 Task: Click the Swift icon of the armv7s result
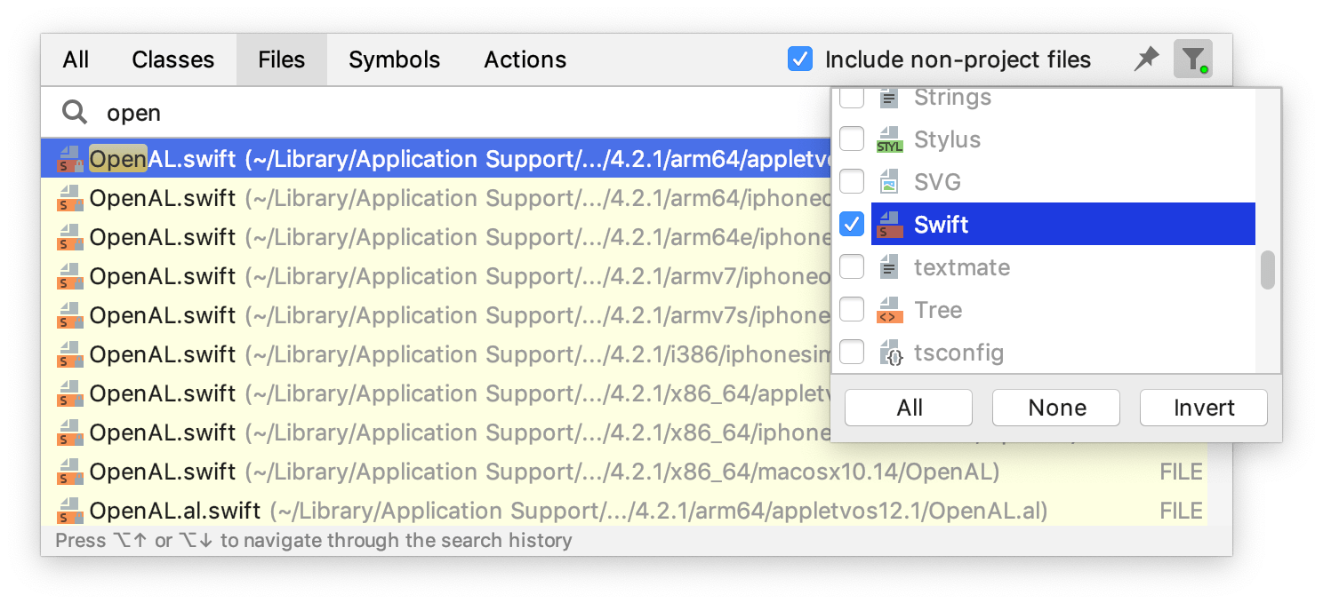(70, 315)
